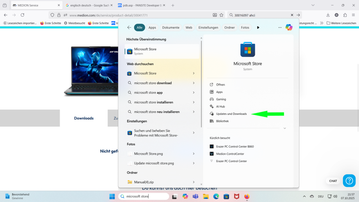Open Apps section of Microsoft Store
Image resolution: width=359 pixels, height=202 pixels.
(219, 92)
